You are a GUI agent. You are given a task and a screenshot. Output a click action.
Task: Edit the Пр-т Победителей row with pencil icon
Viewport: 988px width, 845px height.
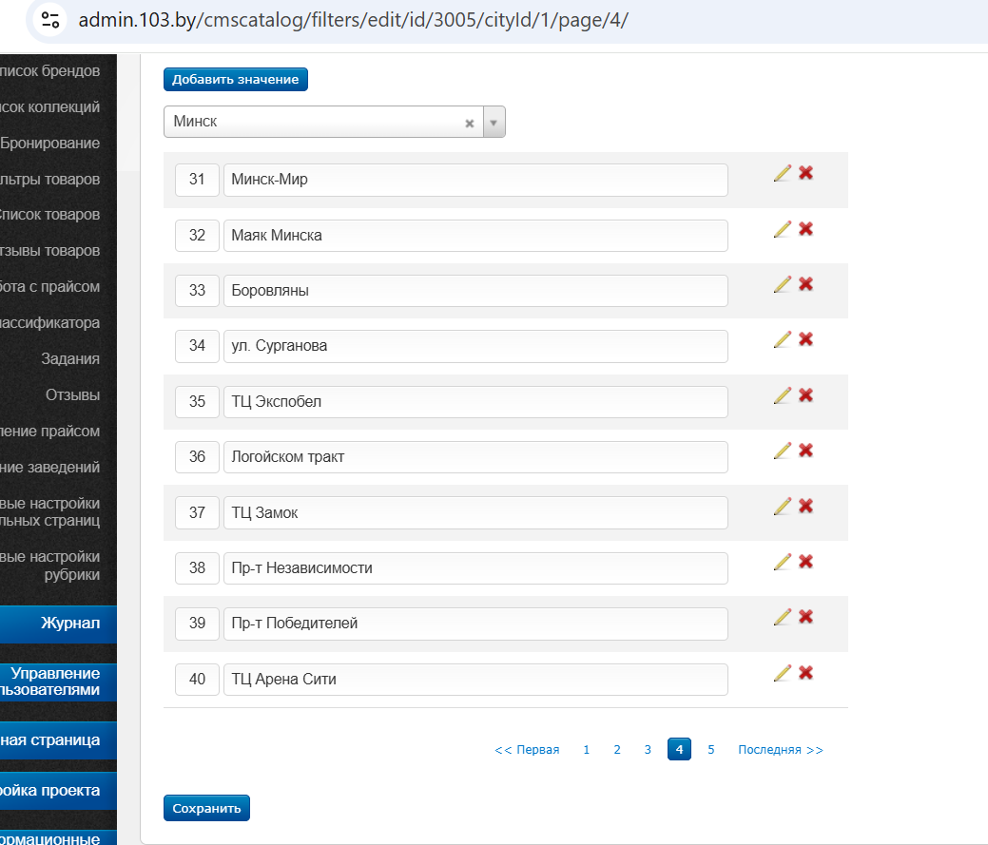(x=782, y=617)
